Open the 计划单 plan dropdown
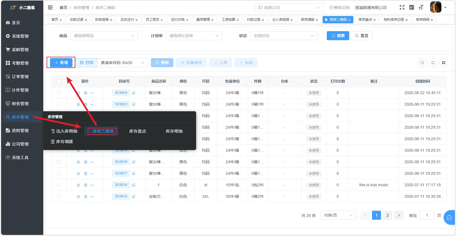 point(194,36)
